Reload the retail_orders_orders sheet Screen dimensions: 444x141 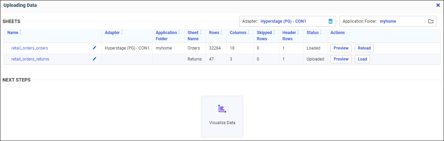pyautogui.click(x=364, y=48)
